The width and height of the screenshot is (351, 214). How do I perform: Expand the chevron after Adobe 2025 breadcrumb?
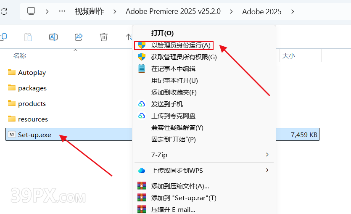pyautogui.click(x=293, y=11)
